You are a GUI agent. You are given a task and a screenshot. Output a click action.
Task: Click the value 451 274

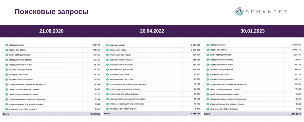(197, 55)
